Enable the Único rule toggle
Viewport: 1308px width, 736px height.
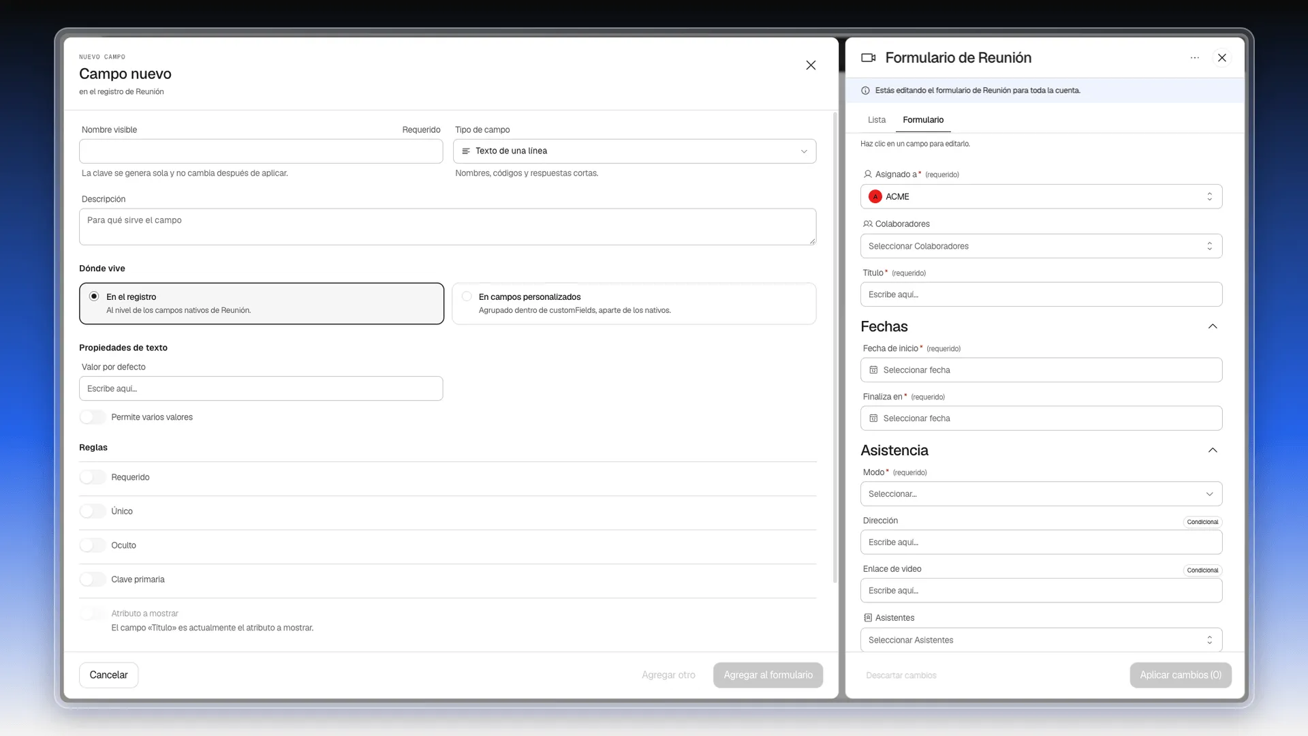(x=93, y=511)
